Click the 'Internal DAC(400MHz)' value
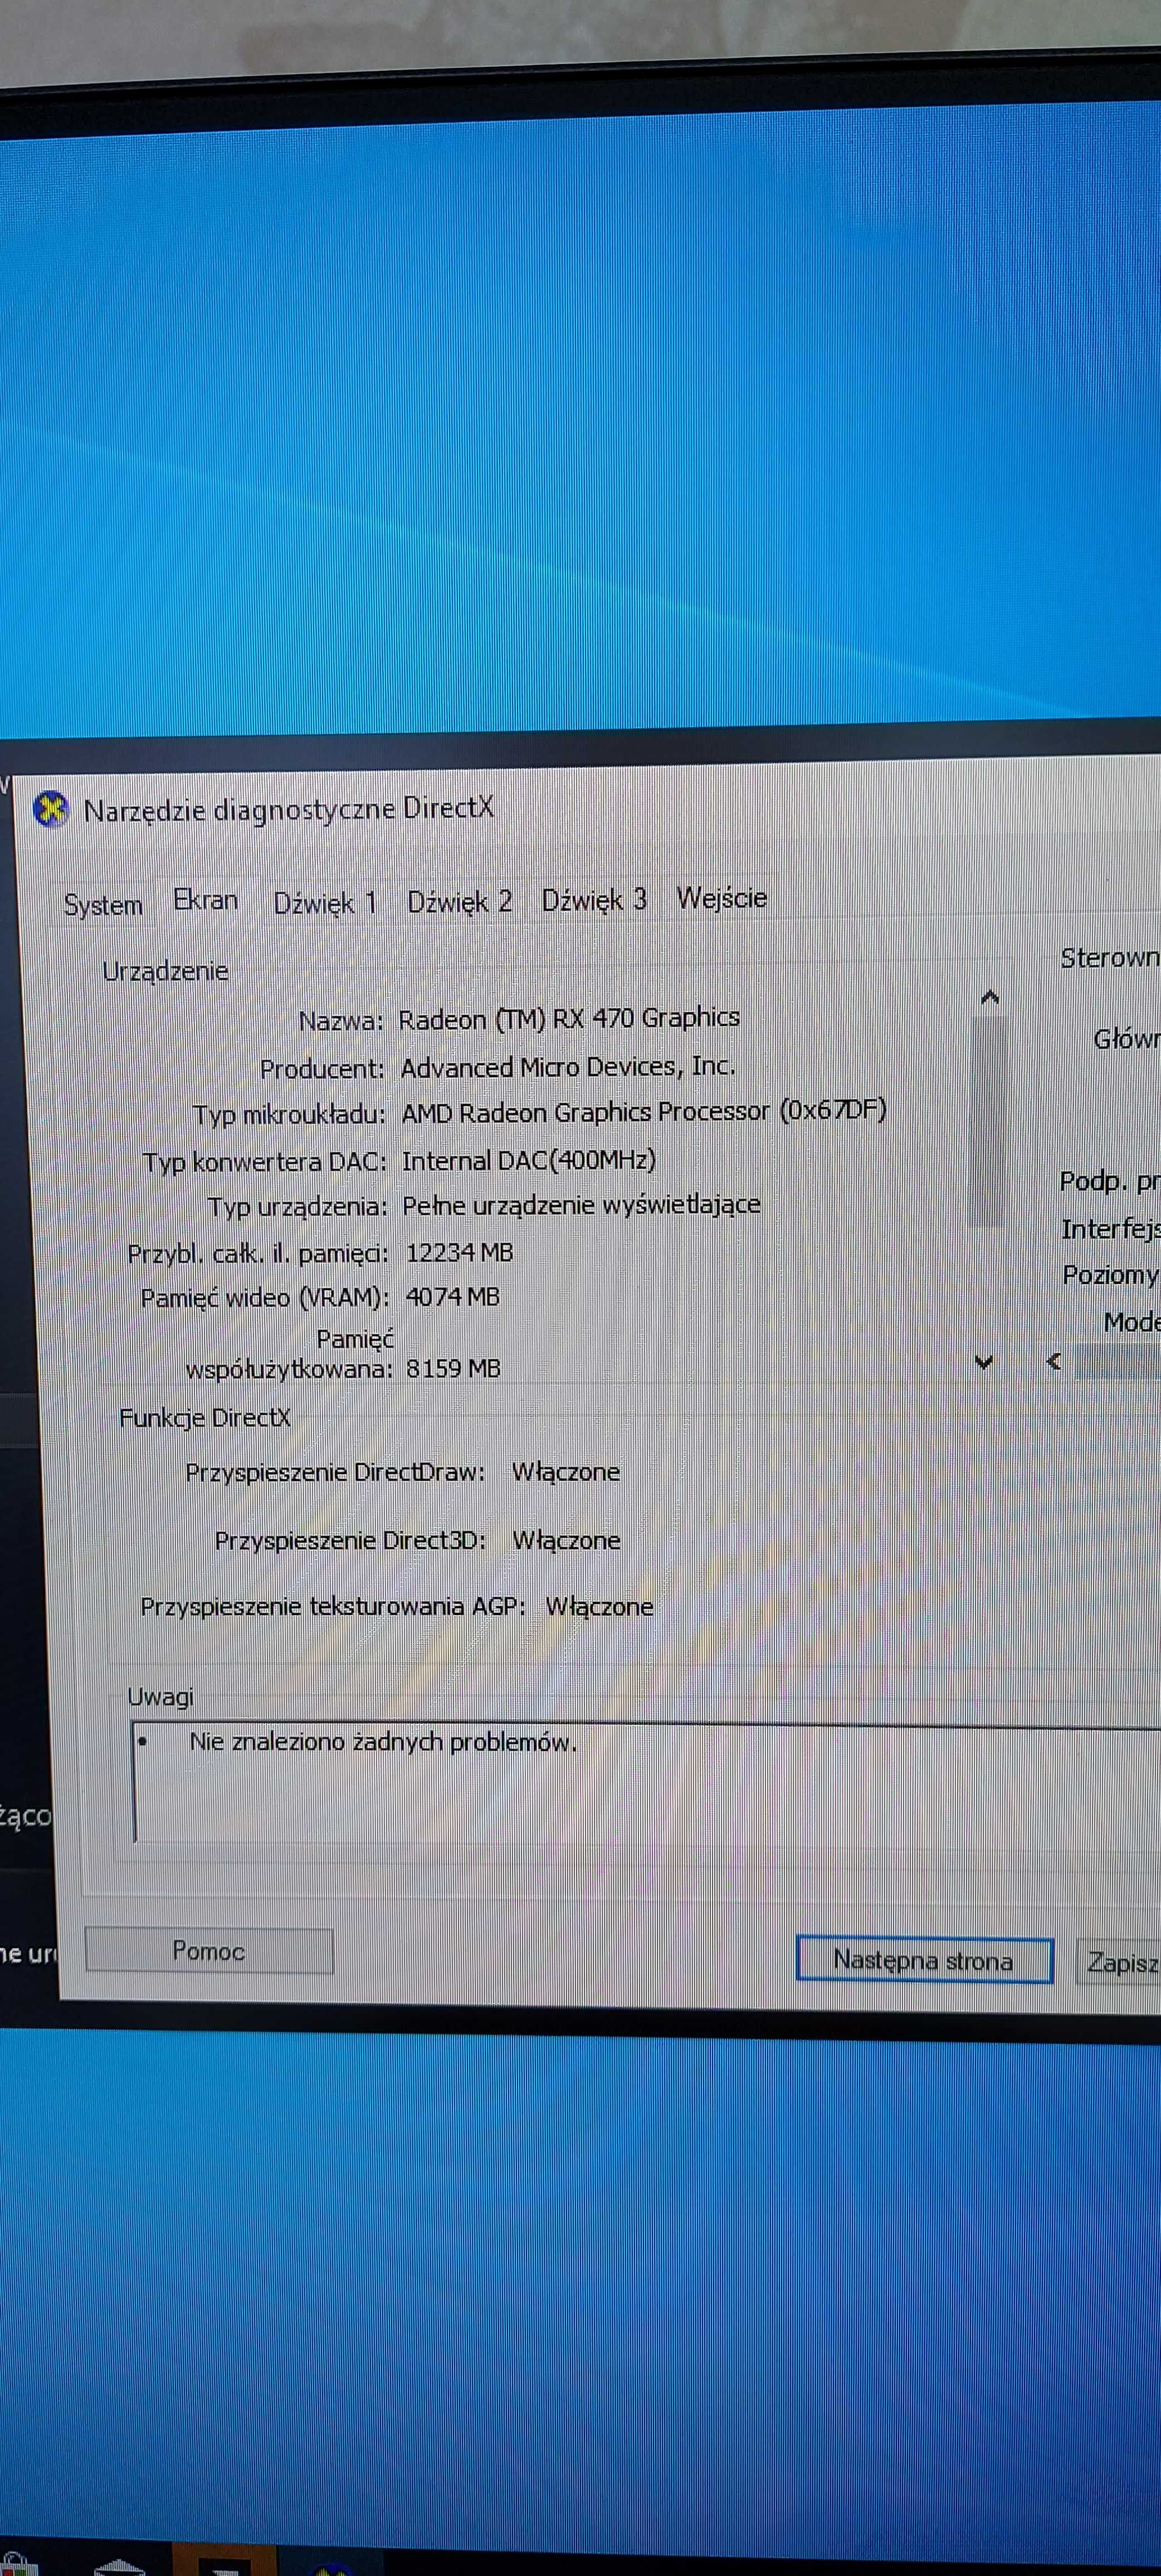 529,1160
